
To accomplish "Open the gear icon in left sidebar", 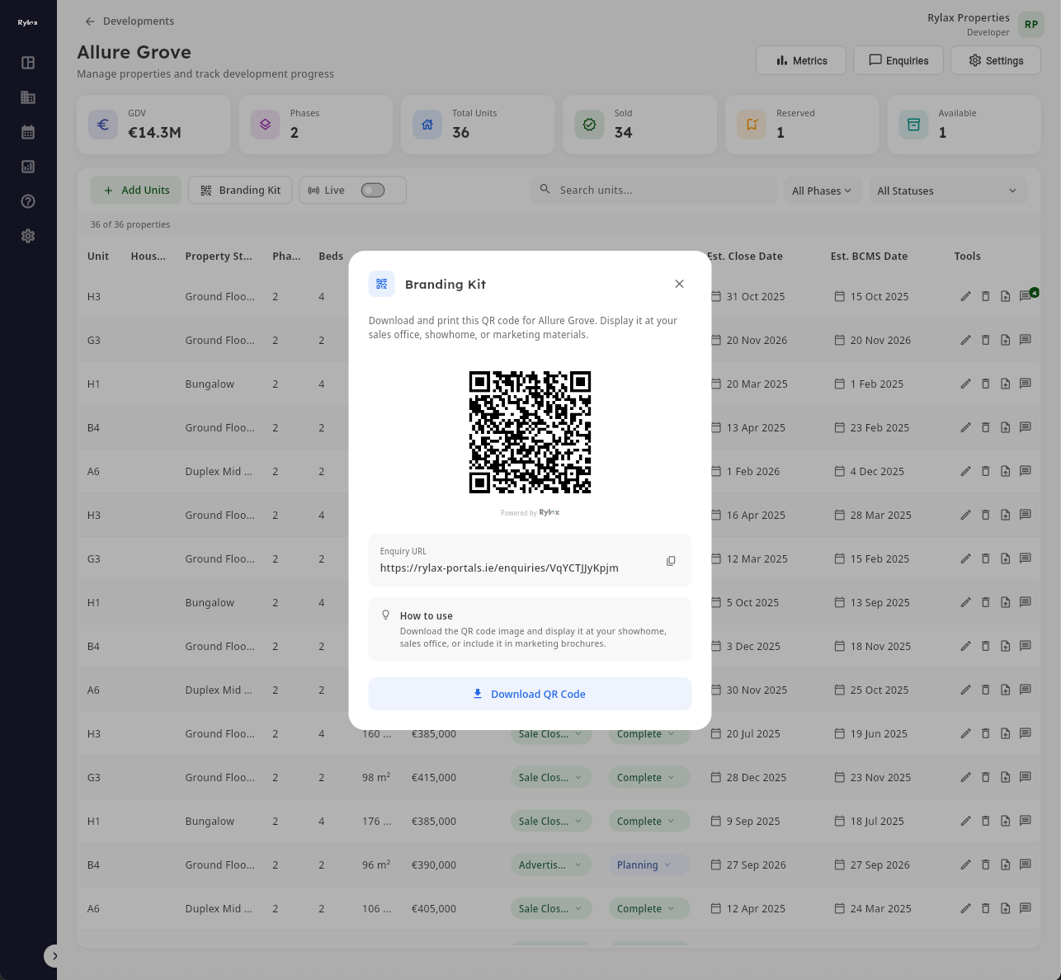I will click(28, 236).
